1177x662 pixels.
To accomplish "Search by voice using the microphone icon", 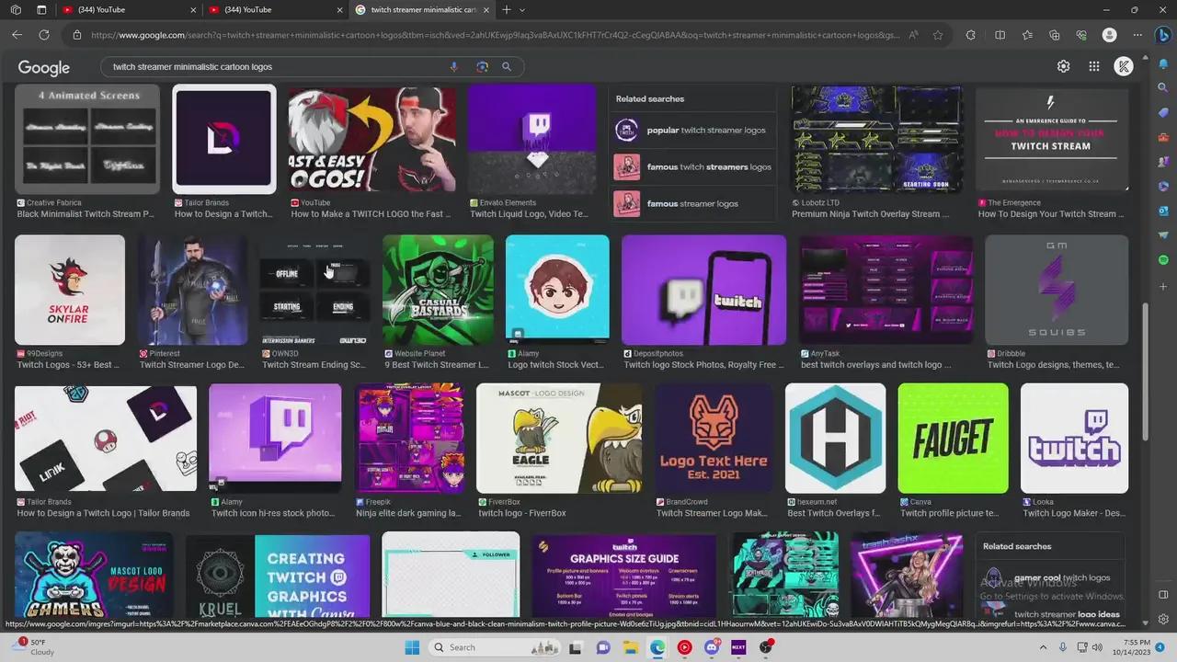I will click(453, 67).
